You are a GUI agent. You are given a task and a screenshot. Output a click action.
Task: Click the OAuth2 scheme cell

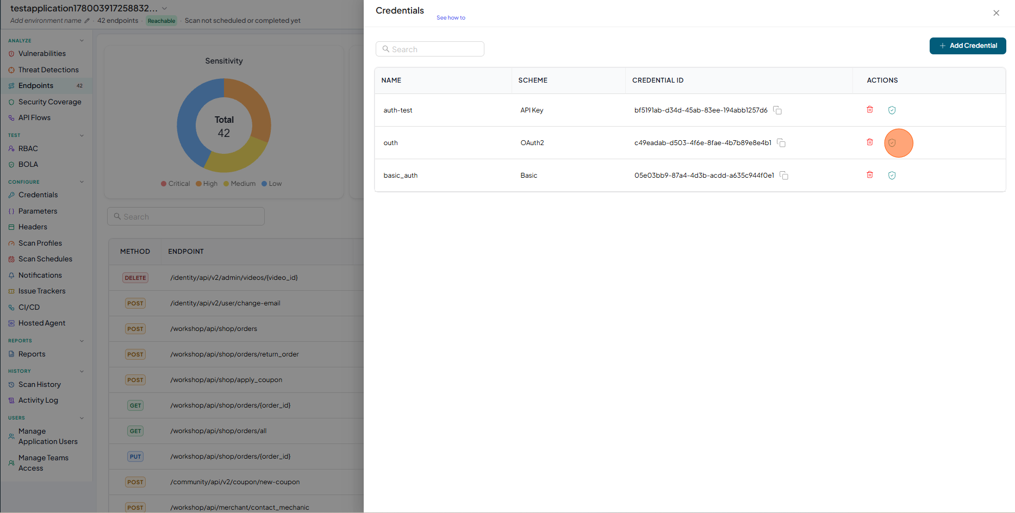(x=532, y=143)
